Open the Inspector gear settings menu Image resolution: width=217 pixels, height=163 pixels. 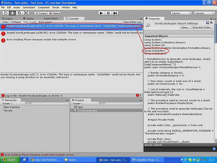(x=211, y=22)
